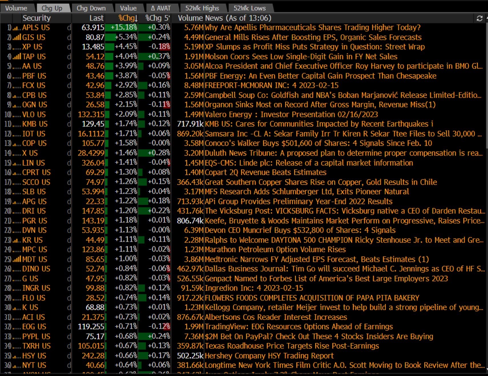488x376 pixels.
Task: Select the MPC US security
Action: (x=35, y=250)
